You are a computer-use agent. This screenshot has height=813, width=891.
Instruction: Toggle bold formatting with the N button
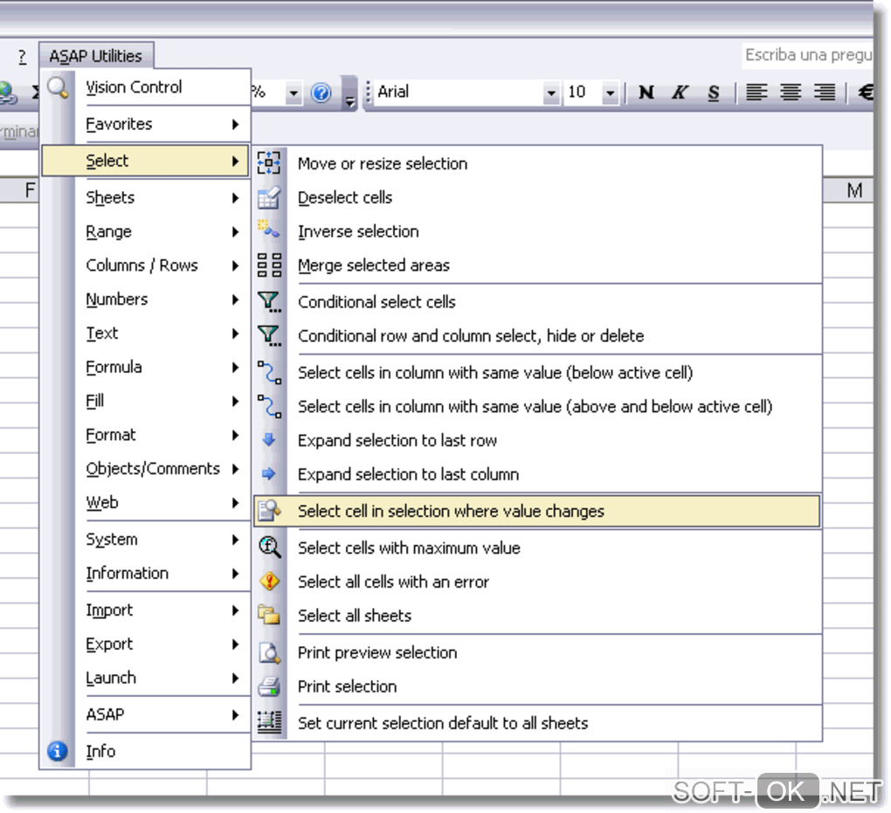click(646, 92)
